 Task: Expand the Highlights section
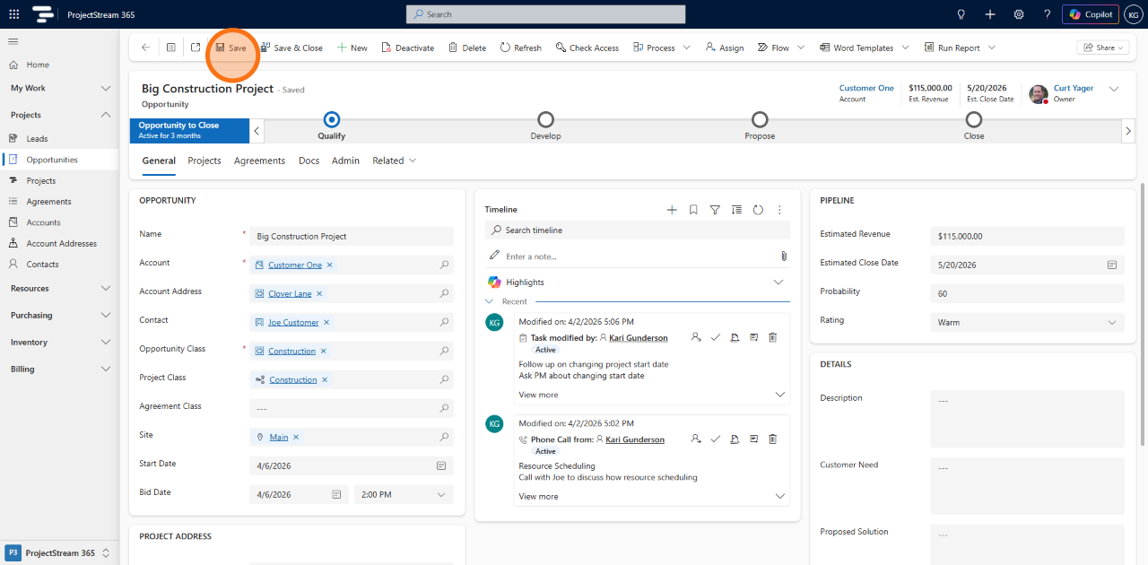click(778, 282)
